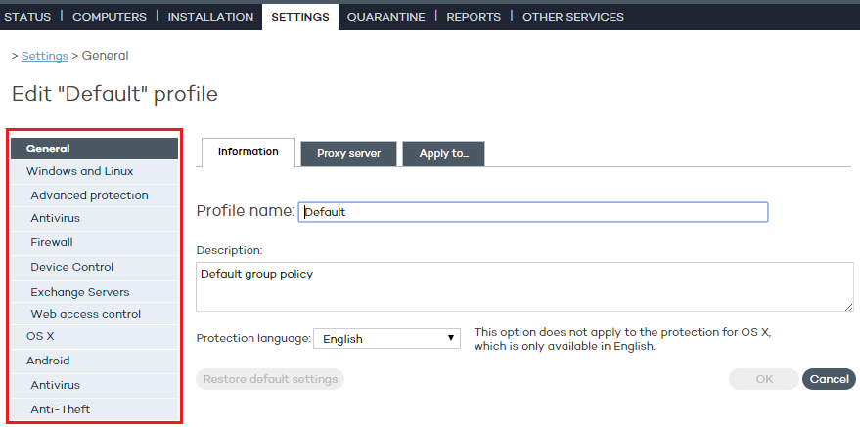Select Anti-Theft under Android
This screenshot has width=860, height=427.
(x=60, y=409)
